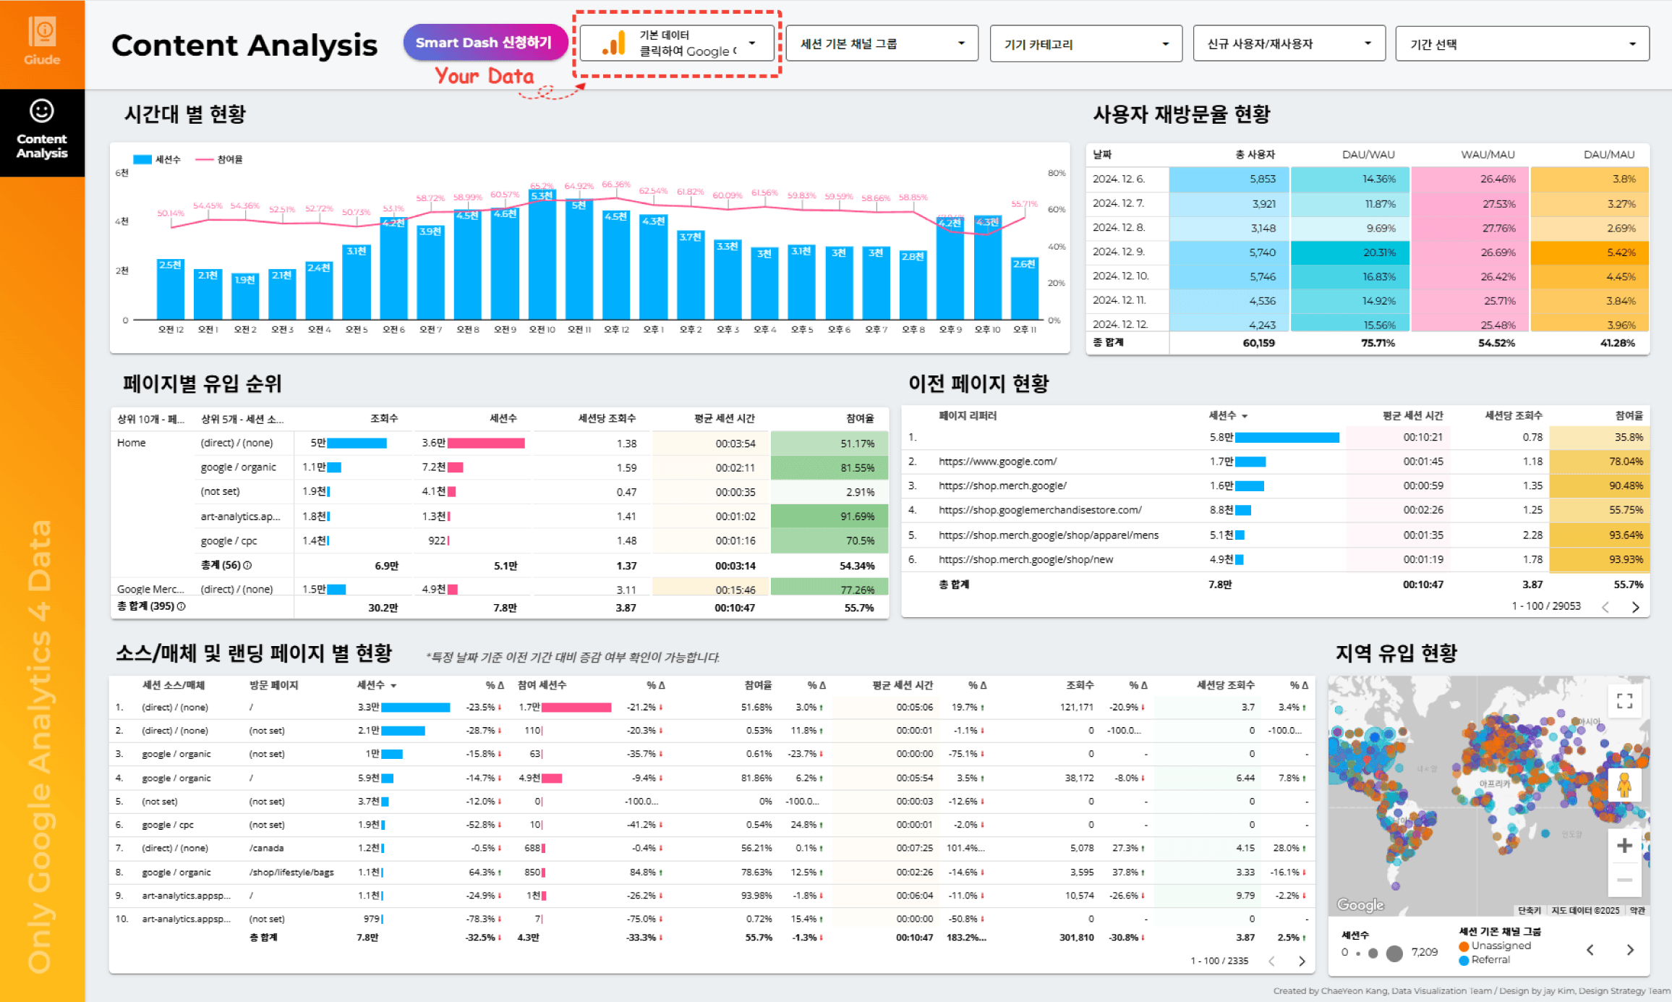Go to next page in referrer table
The width and height of the screenshot is (1672, 1002).
[1635, 606]
